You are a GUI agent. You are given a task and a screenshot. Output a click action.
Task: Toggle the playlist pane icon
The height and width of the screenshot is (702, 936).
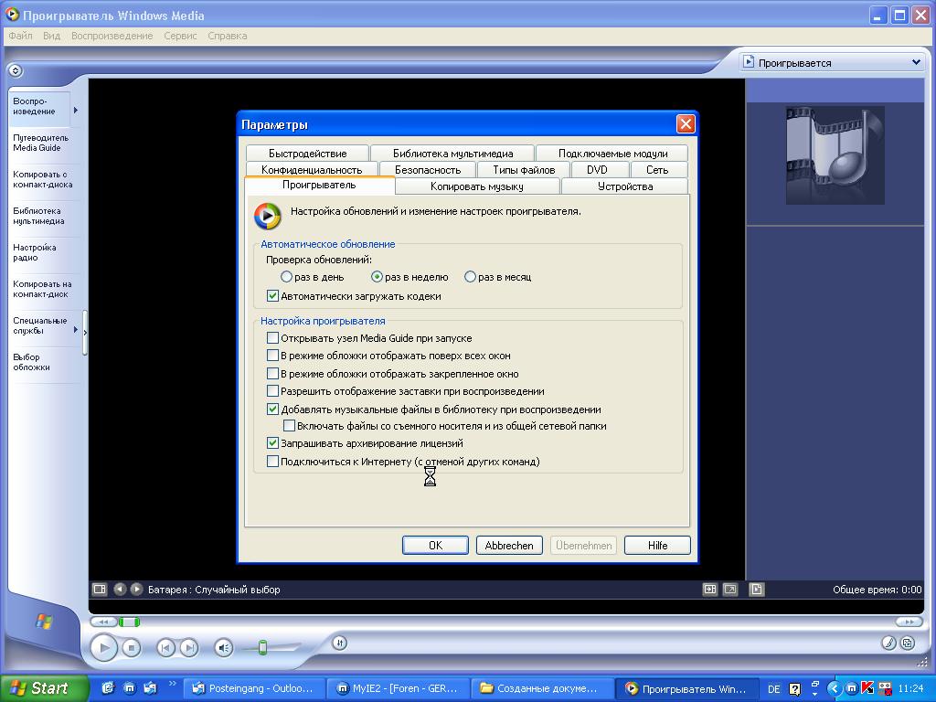(x=756, y=590)
